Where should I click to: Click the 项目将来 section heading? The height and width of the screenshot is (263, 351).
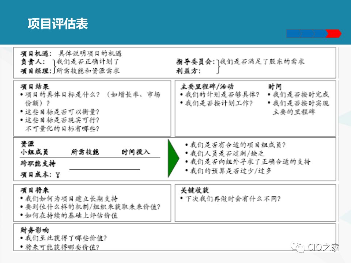coord(35,190)
